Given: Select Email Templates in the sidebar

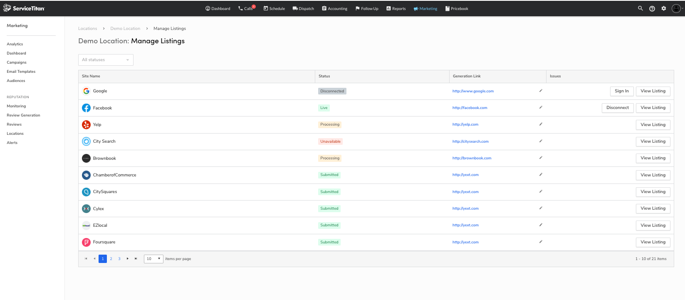Looking at the screenshot, I should 21,72.
